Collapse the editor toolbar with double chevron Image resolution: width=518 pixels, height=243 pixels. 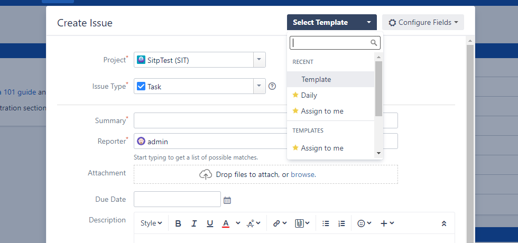click(444, 223)
